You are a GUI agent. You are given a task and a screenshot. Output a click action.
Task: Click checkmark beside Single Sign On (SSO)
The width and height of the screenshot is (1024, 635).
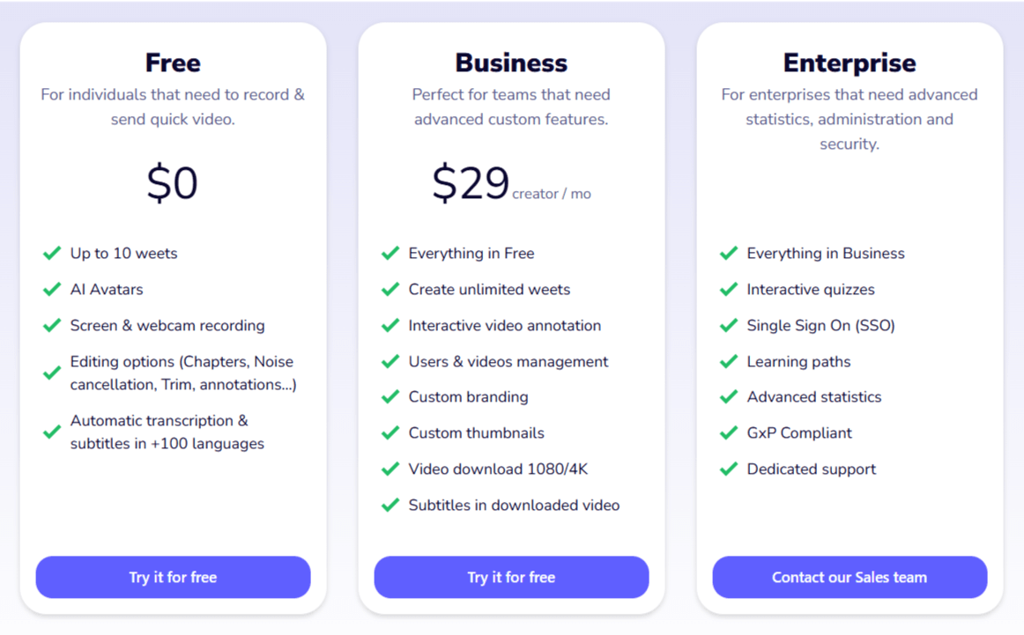[x=729, y=326]
